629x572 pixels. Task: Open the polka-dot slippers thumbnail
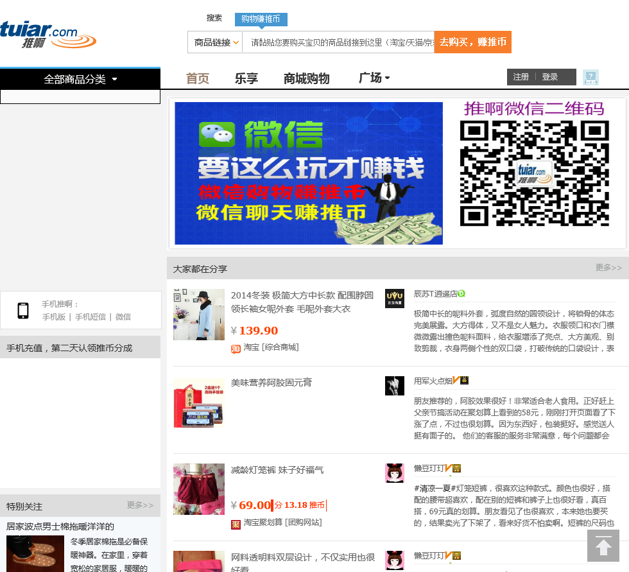pos(35,553)
